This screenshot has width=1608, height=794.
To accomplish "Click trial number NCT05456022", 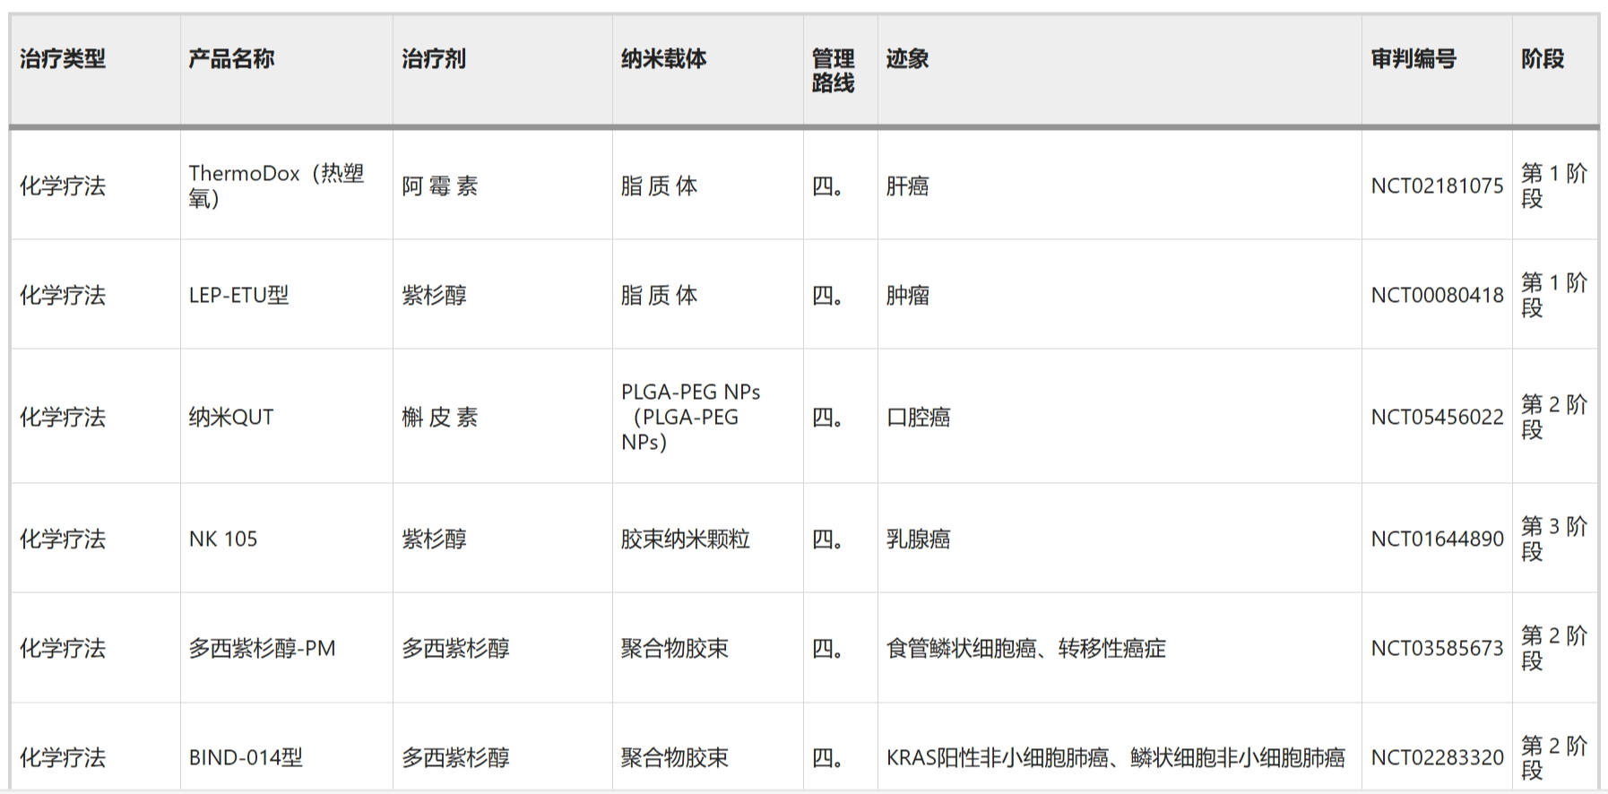I will tap(1437, 417).
